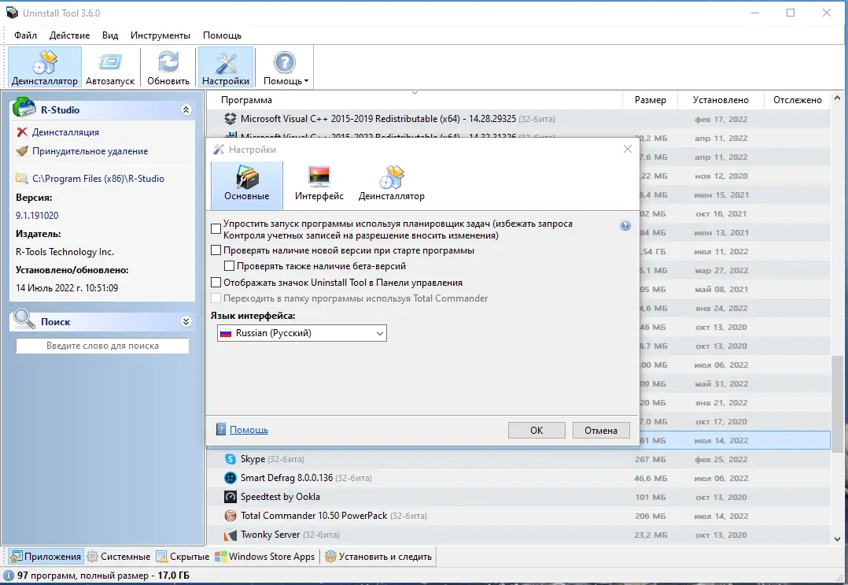The width and height of the screenshot is (848, 585).
Task: Switch to the Скрытые bottom tab
Action: coord(183,557)
